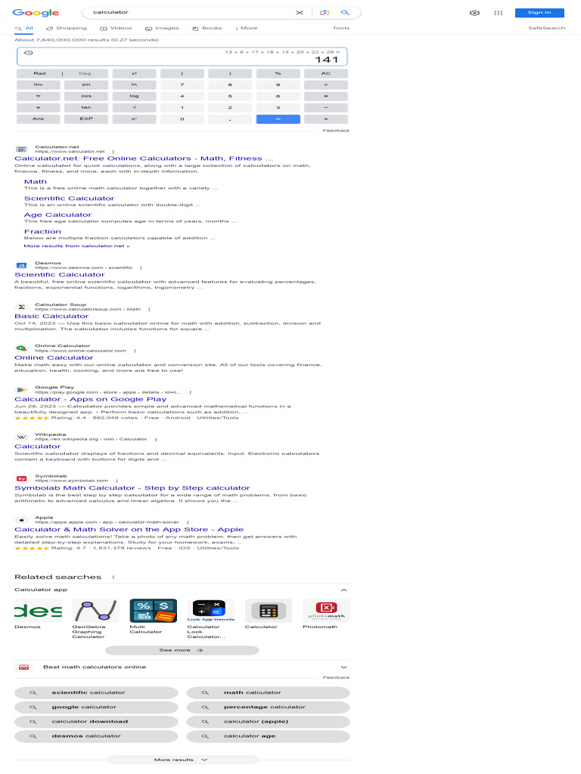Click the calculator percent key
Screen dimensions: 581x774
(x=278, y=73)
